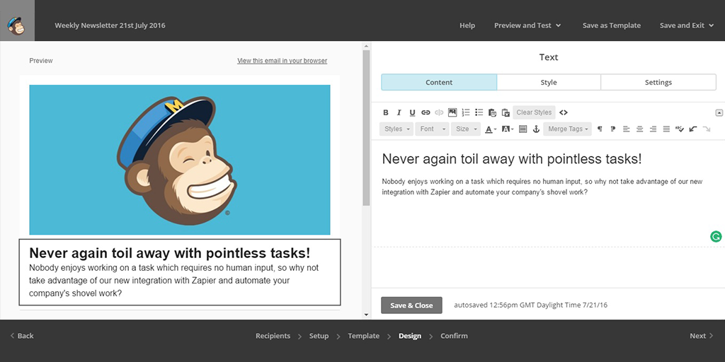Open the background color dropdown
Viewport: 725px width, 362px height.
pos(508,129)
